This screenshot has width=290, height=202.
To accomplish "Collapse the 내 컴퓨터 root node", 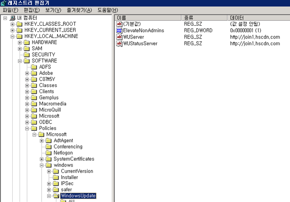I will click(x=5, y=18).
